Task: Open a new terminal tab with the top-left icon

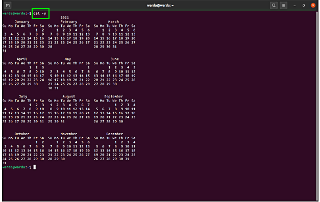Action: point(8,5)
